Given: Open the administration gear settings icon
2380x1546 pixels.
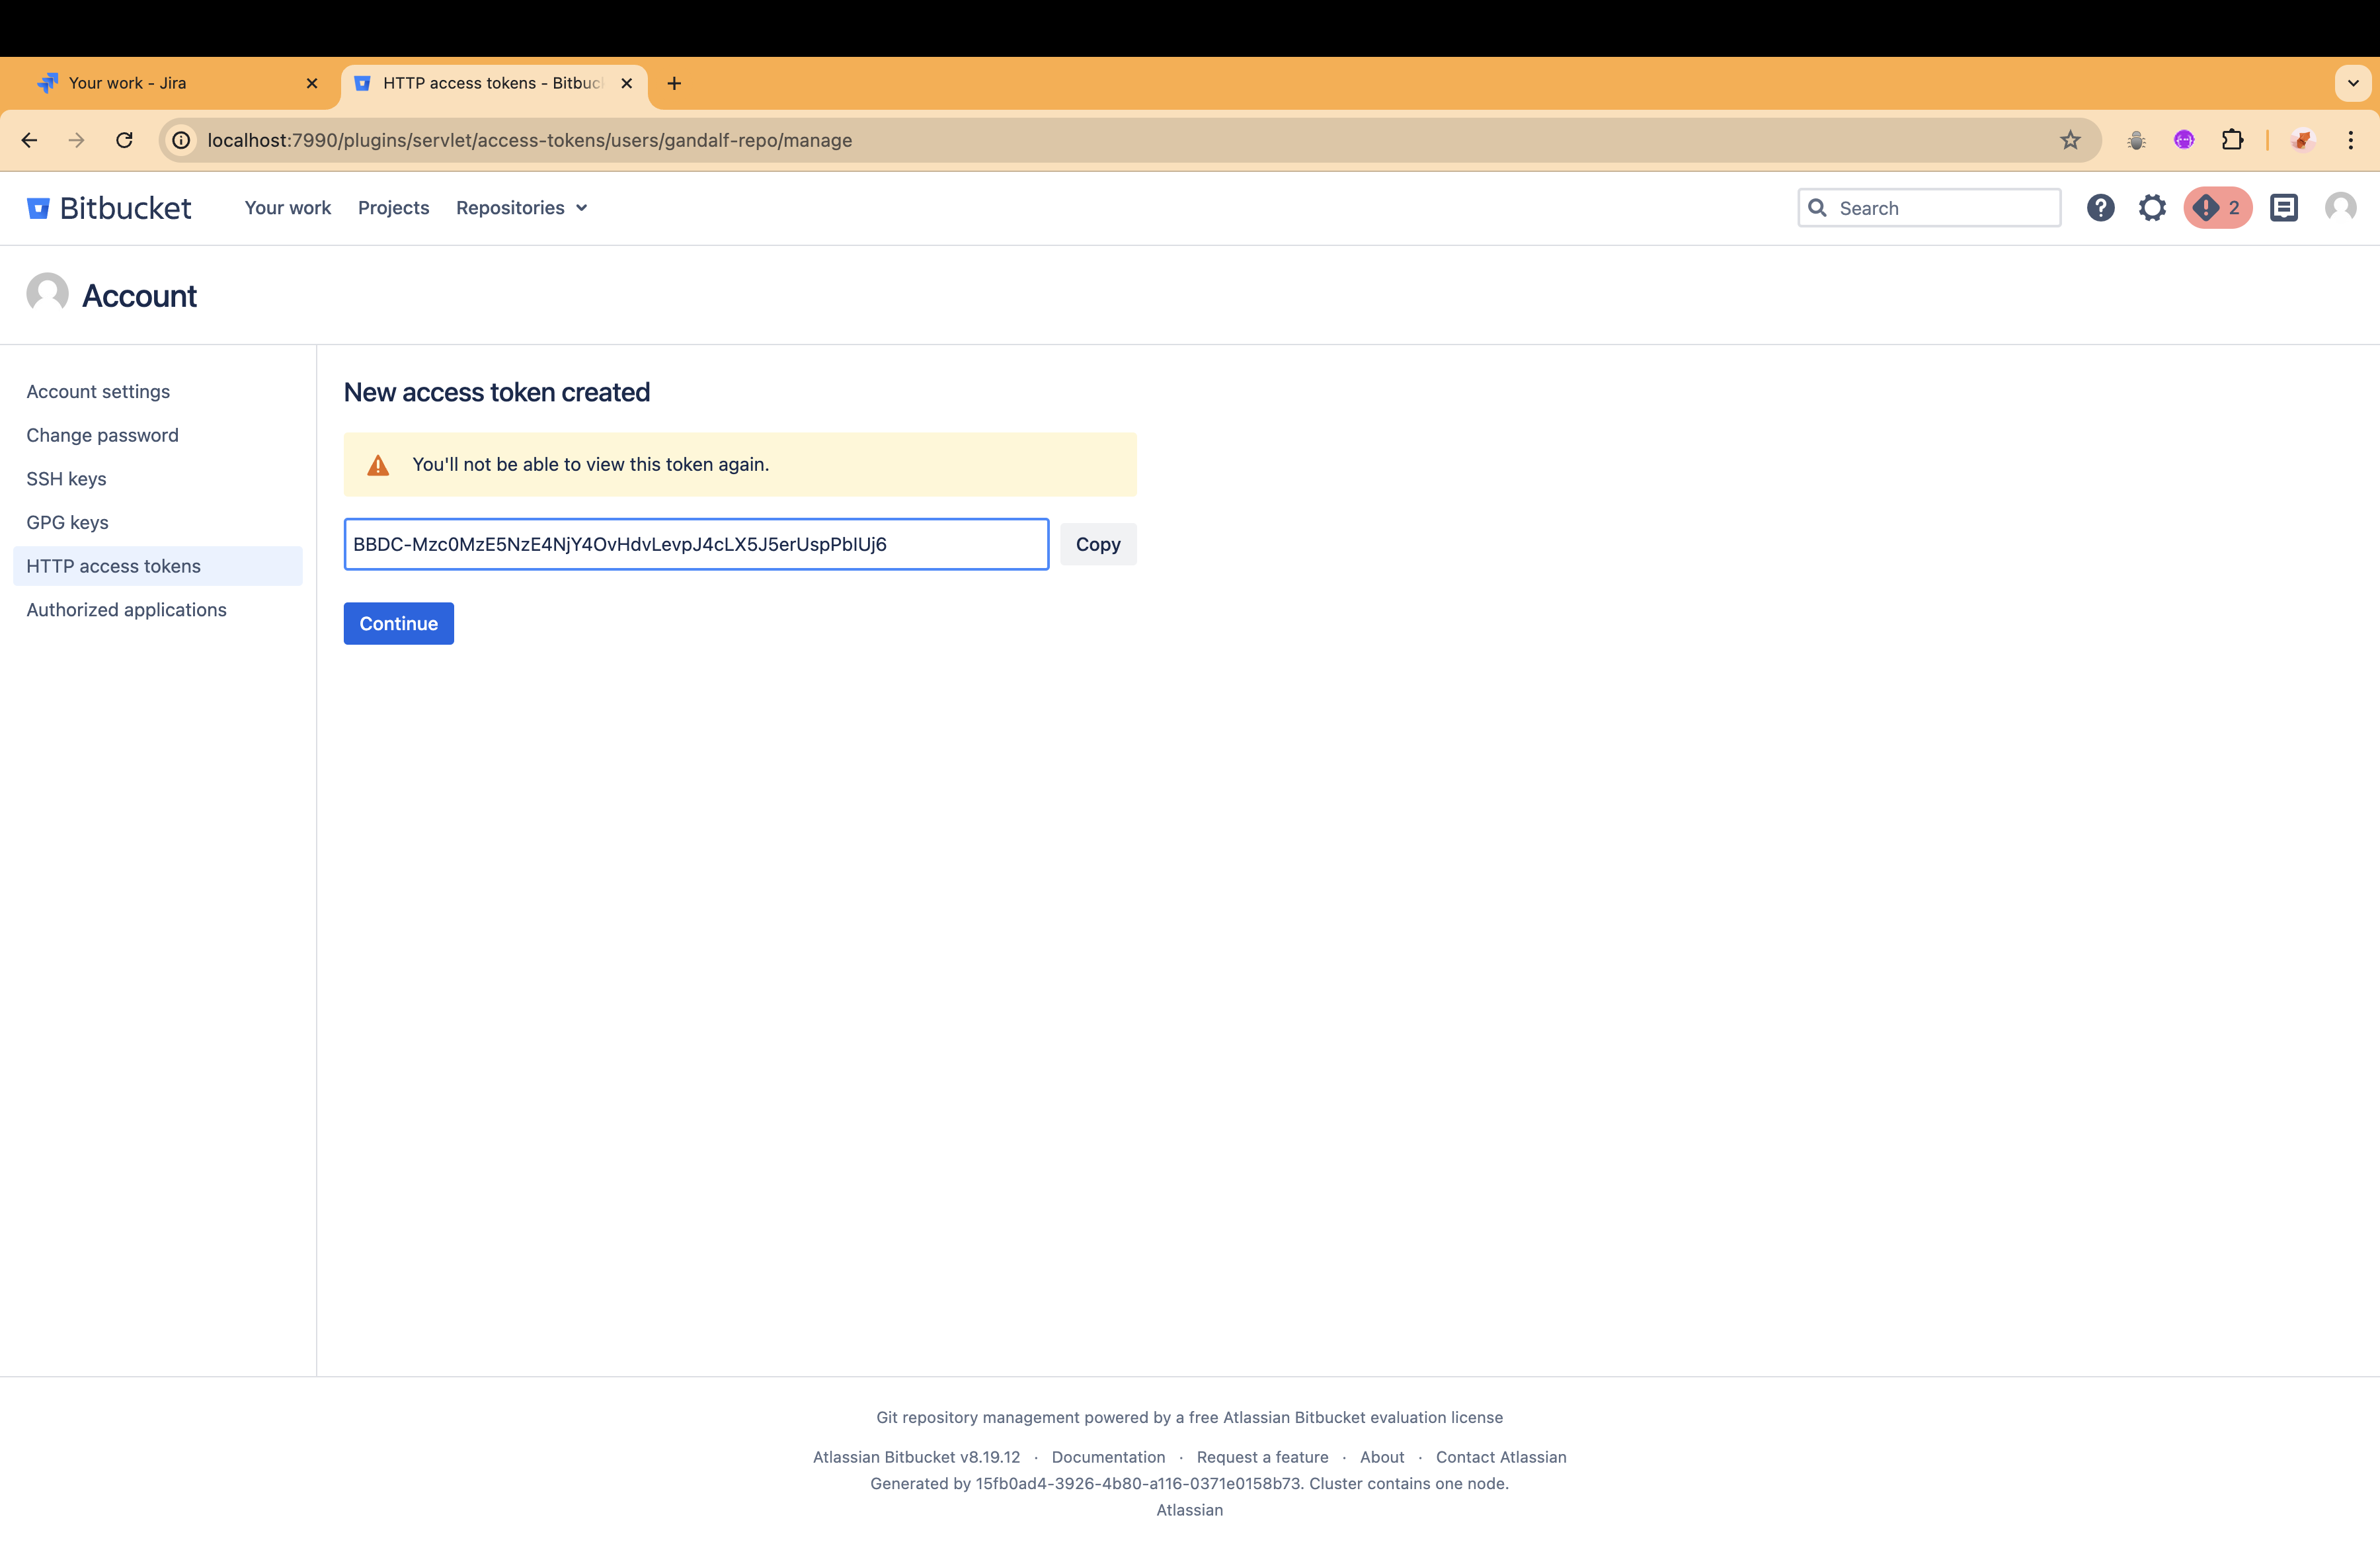Looking at the screenshot, I should 2152,208.
